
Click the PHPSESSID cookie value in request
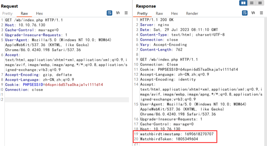[74, 85]
